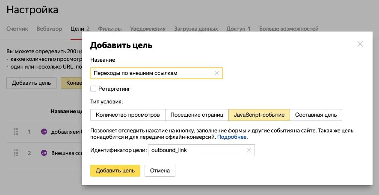379x195 pixels.
Task: Click the Настройка page heading
Action: 33,10
